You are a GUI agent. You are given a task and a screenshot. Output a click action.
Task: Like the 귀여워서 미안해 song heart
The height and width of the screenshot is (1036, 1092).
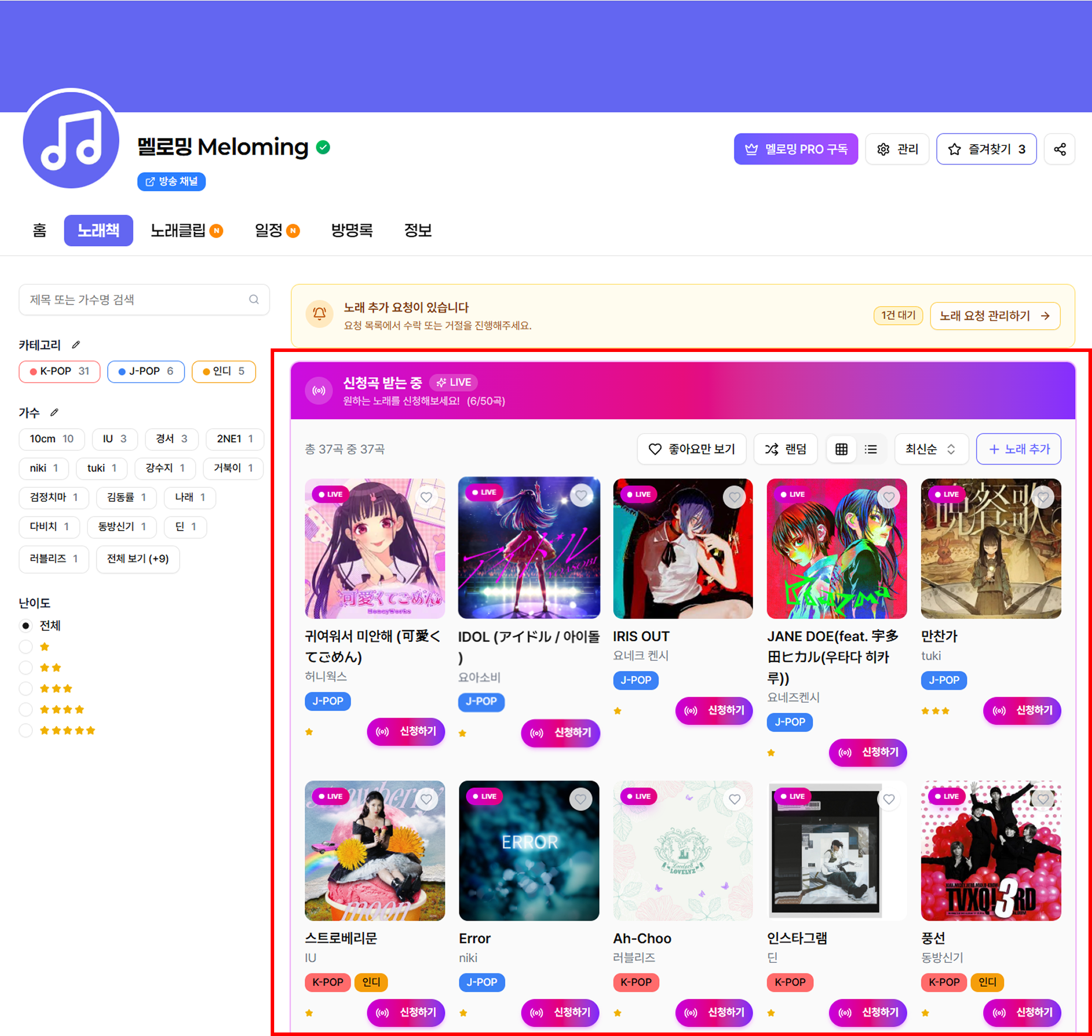(426, 497)
